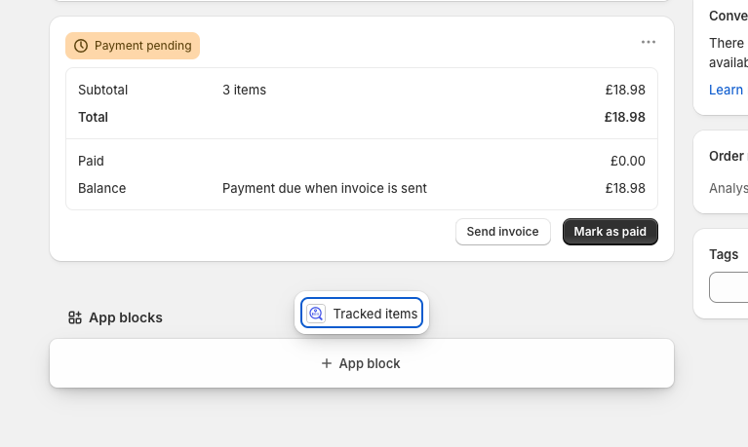Mark the order as paid
Screen dimensions: 748x447
click(x=610, y=232)
